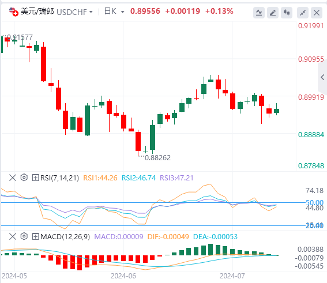Viewport: 327px width, 283px height.
Task: Remove the MACD indicator
Action: tap(13, 236)
